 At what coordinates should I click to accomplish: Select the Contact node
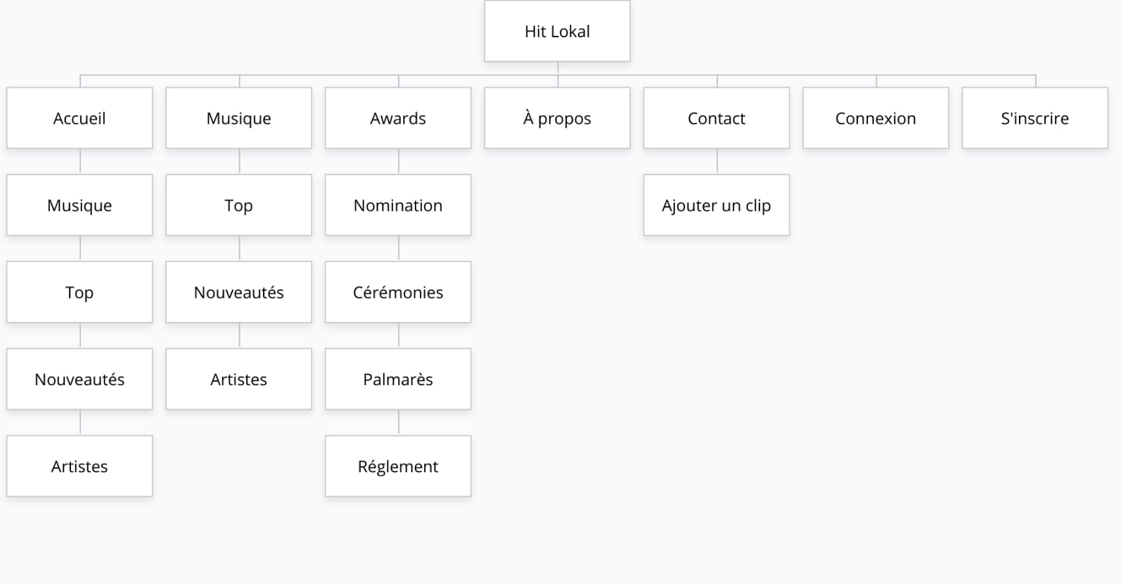coord(717,118)
